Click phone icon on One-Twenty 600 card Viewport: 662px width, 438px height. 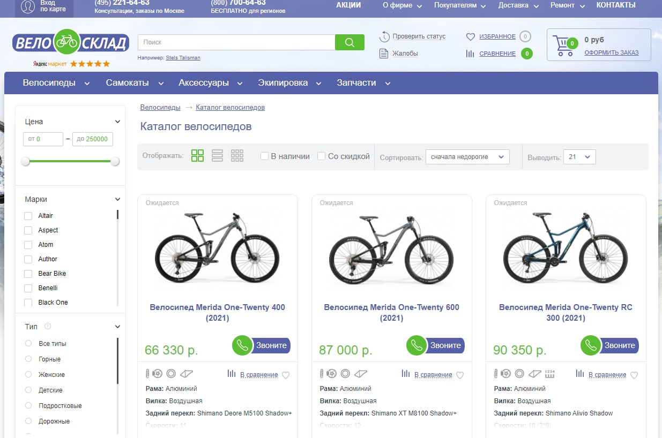[416, 345]
